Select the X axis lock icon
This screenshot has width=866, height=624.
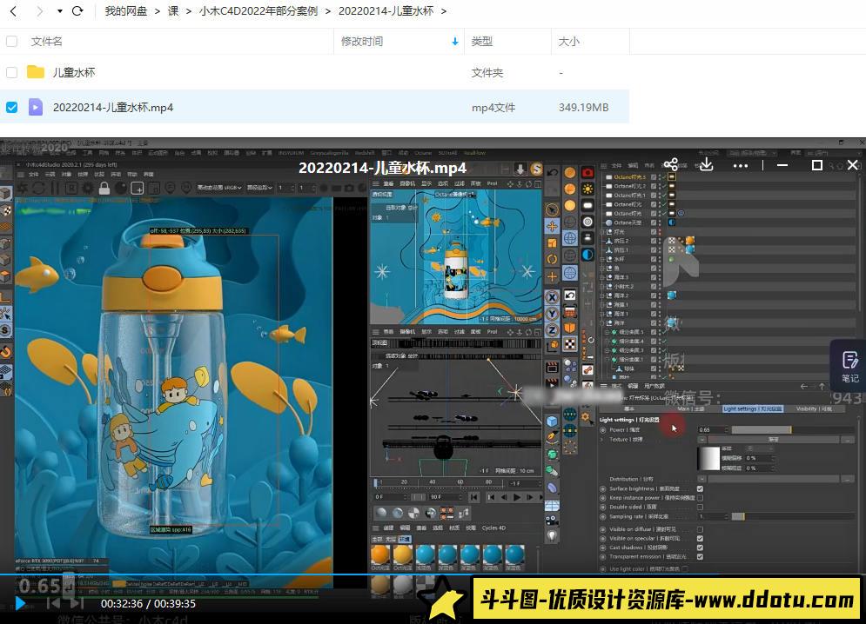(552, 297)
